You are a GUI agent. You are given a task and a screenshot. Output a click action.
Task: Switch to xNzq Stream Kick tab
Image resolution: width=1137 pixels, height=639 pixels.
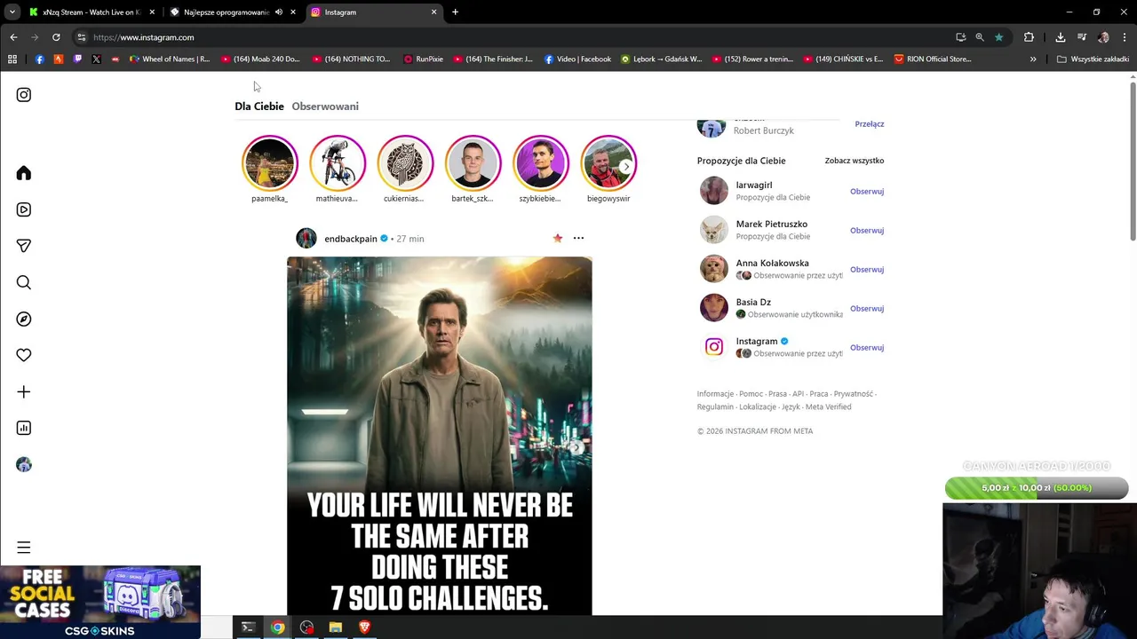tap(91, 12)
